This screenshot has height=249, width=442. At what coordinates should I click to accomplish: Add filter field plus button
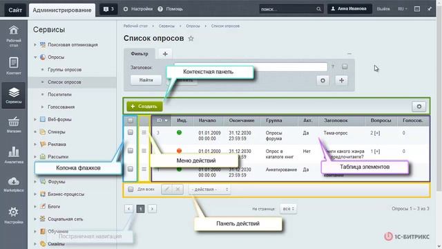[341, 80]
